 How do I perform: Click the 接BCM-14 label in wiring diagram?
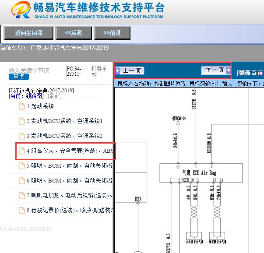click(179, 118)
